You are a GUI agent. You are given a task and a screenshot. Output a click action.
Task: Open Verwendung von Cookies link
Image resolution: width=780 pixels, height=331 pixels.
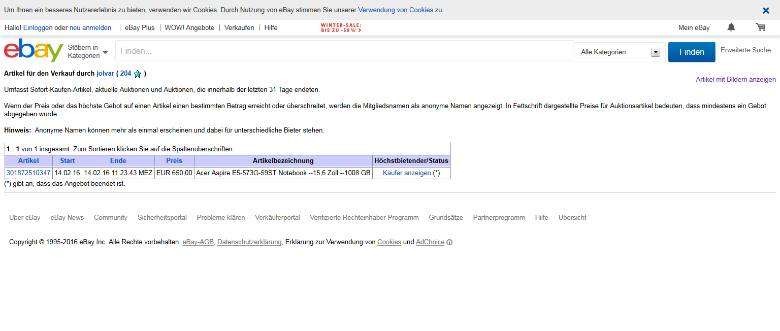click(396, 10)
